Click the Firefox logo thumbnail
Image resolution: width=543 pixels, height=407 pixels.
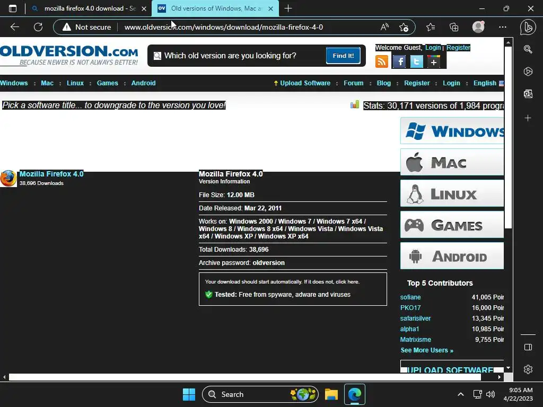click(x=8, y=178)
